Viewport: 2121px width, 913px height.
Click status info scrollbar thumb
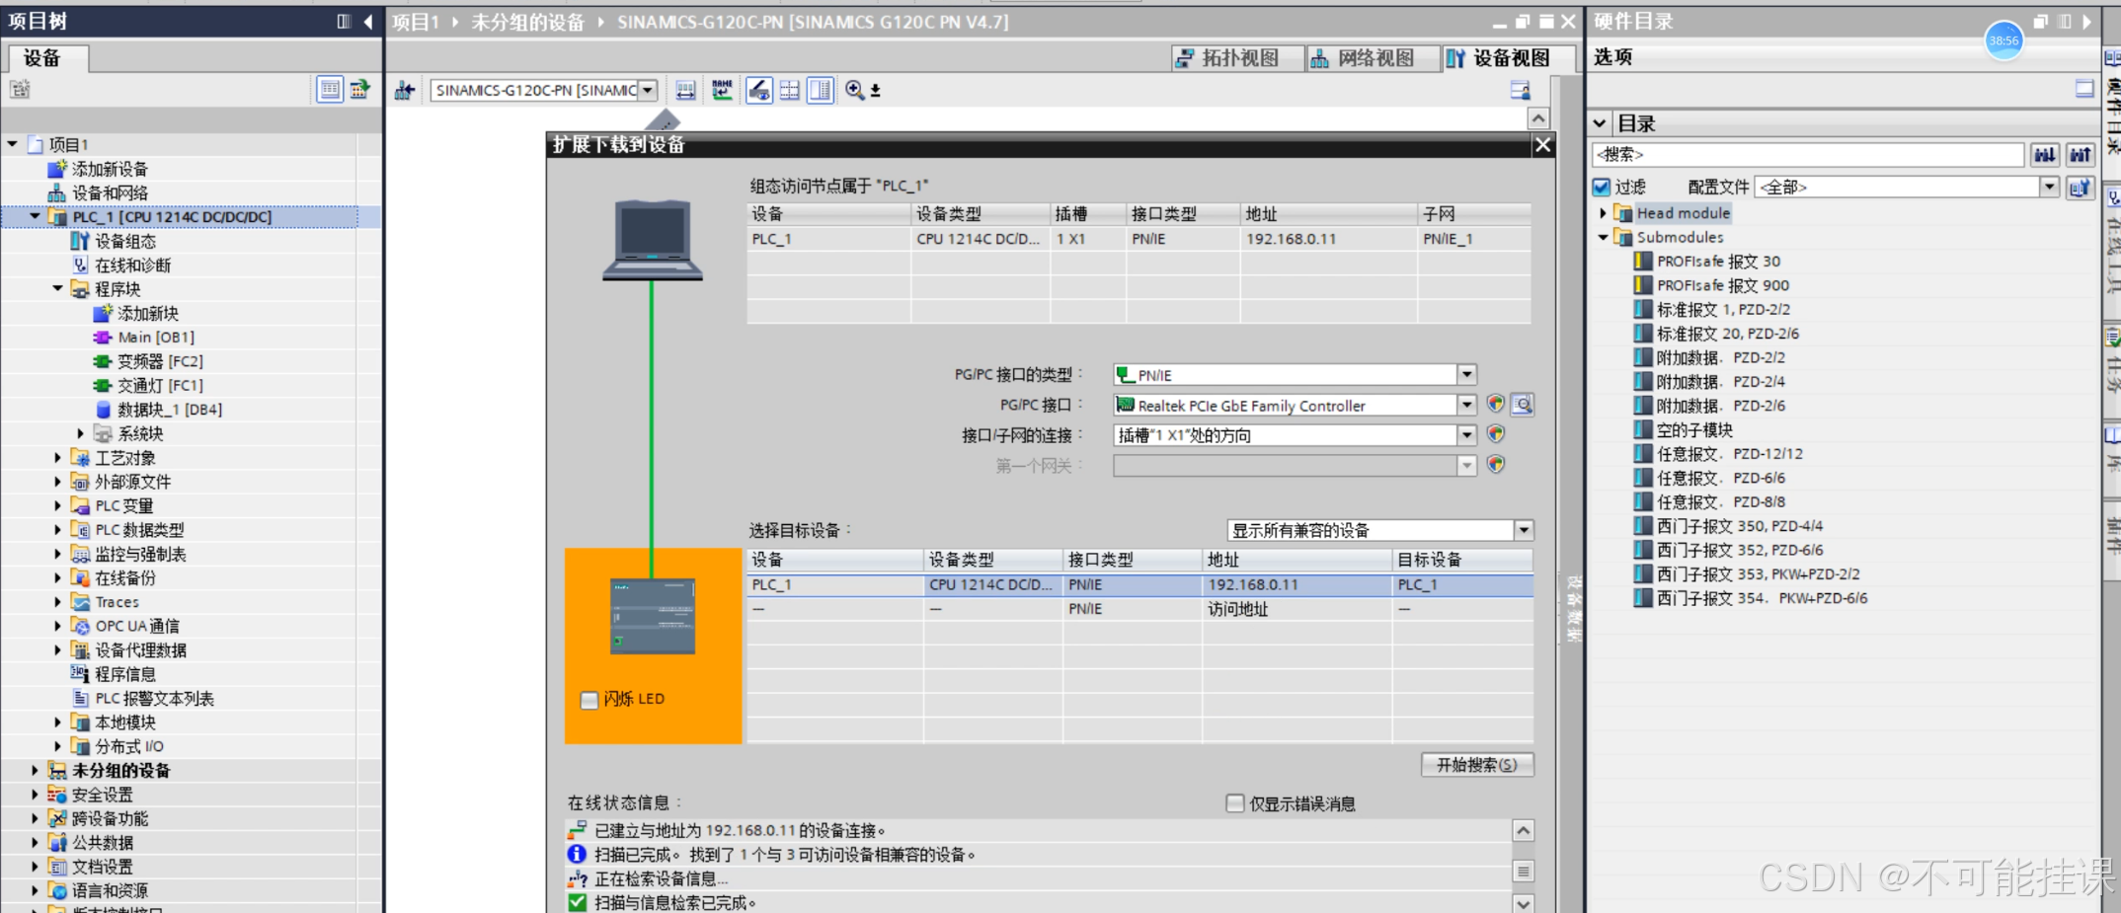[1524, 872]
